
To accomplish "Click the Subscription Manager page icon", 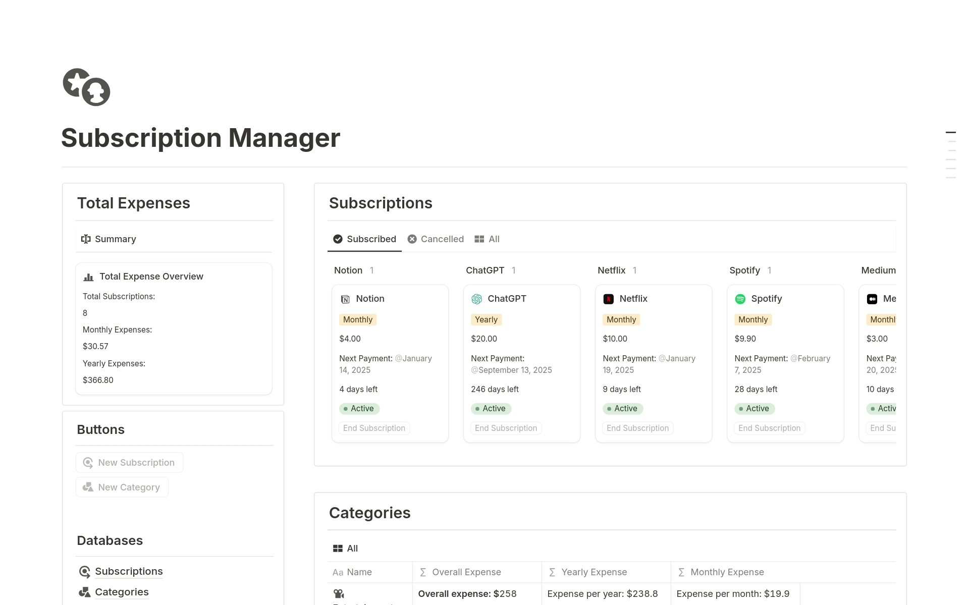I will [86, 87].
